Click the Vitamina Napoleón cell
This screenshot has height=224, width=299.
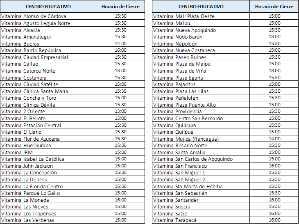[x=201, y=43]
